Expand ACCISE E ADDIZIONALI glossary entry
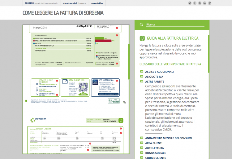The height and width of the screenshot is (159, 232). pos(159,72)
